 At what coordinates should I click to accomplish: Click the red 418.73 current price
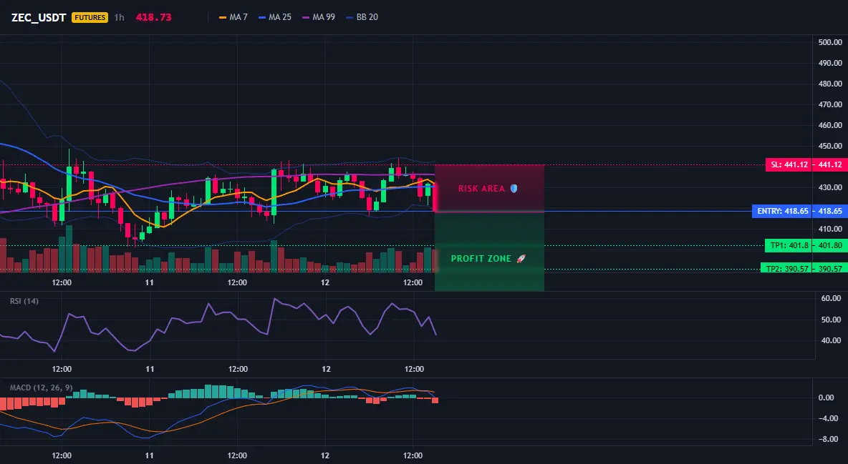tap(153, 17)
